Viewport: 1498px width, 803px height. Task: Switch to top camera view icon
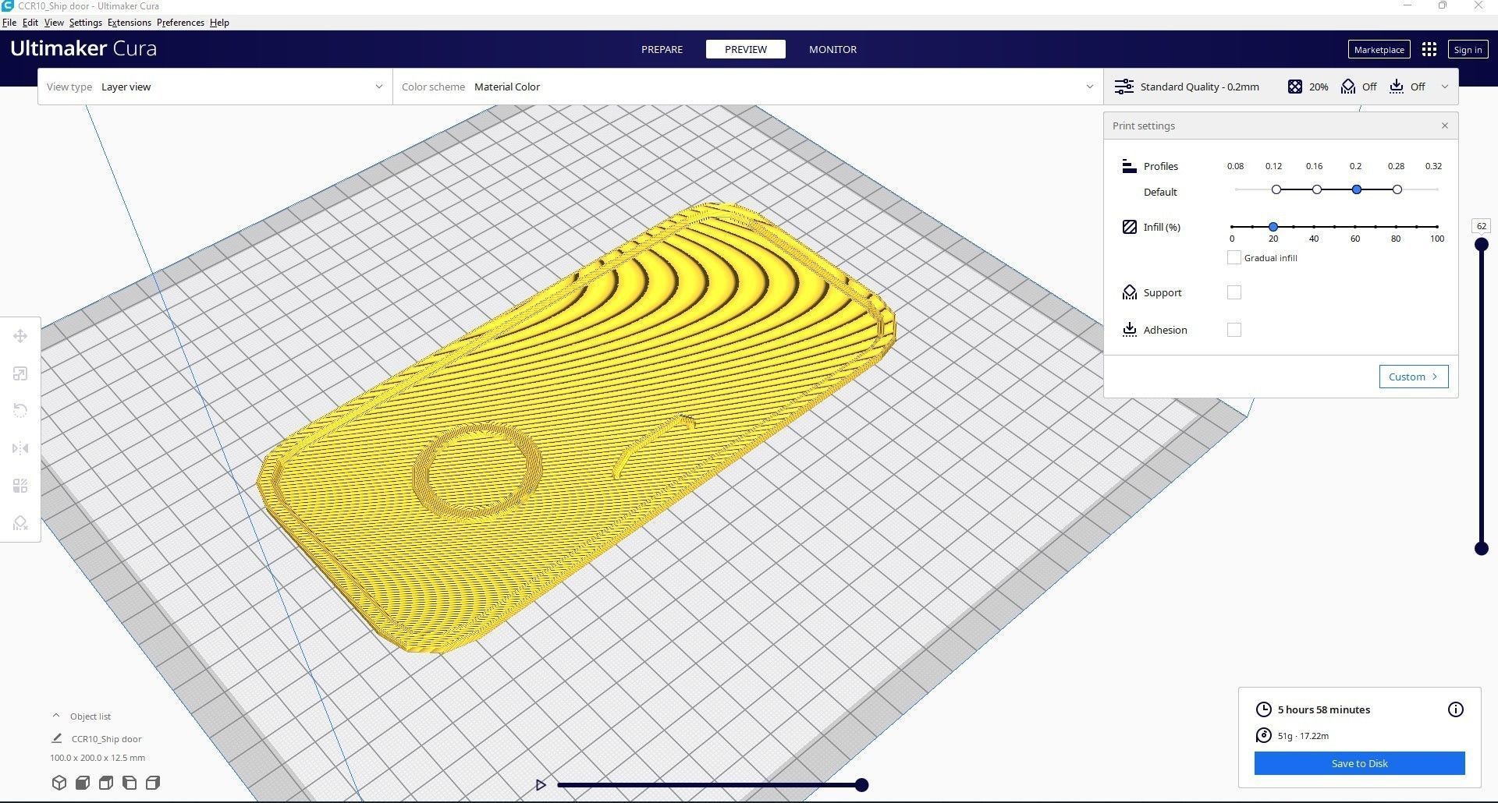click(x=106, y=783)
